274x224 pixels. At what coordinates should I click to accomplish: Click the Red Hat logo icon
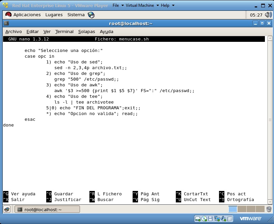point(8,15)
